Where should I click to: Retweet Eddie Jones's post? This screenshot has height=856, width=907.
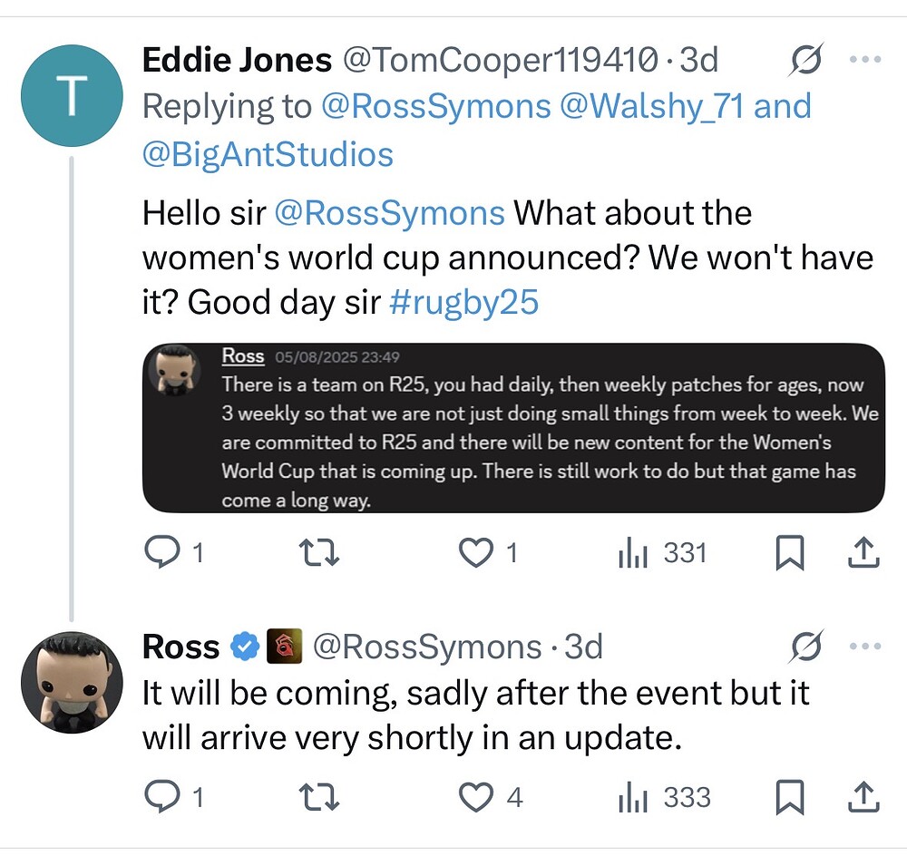319,553
